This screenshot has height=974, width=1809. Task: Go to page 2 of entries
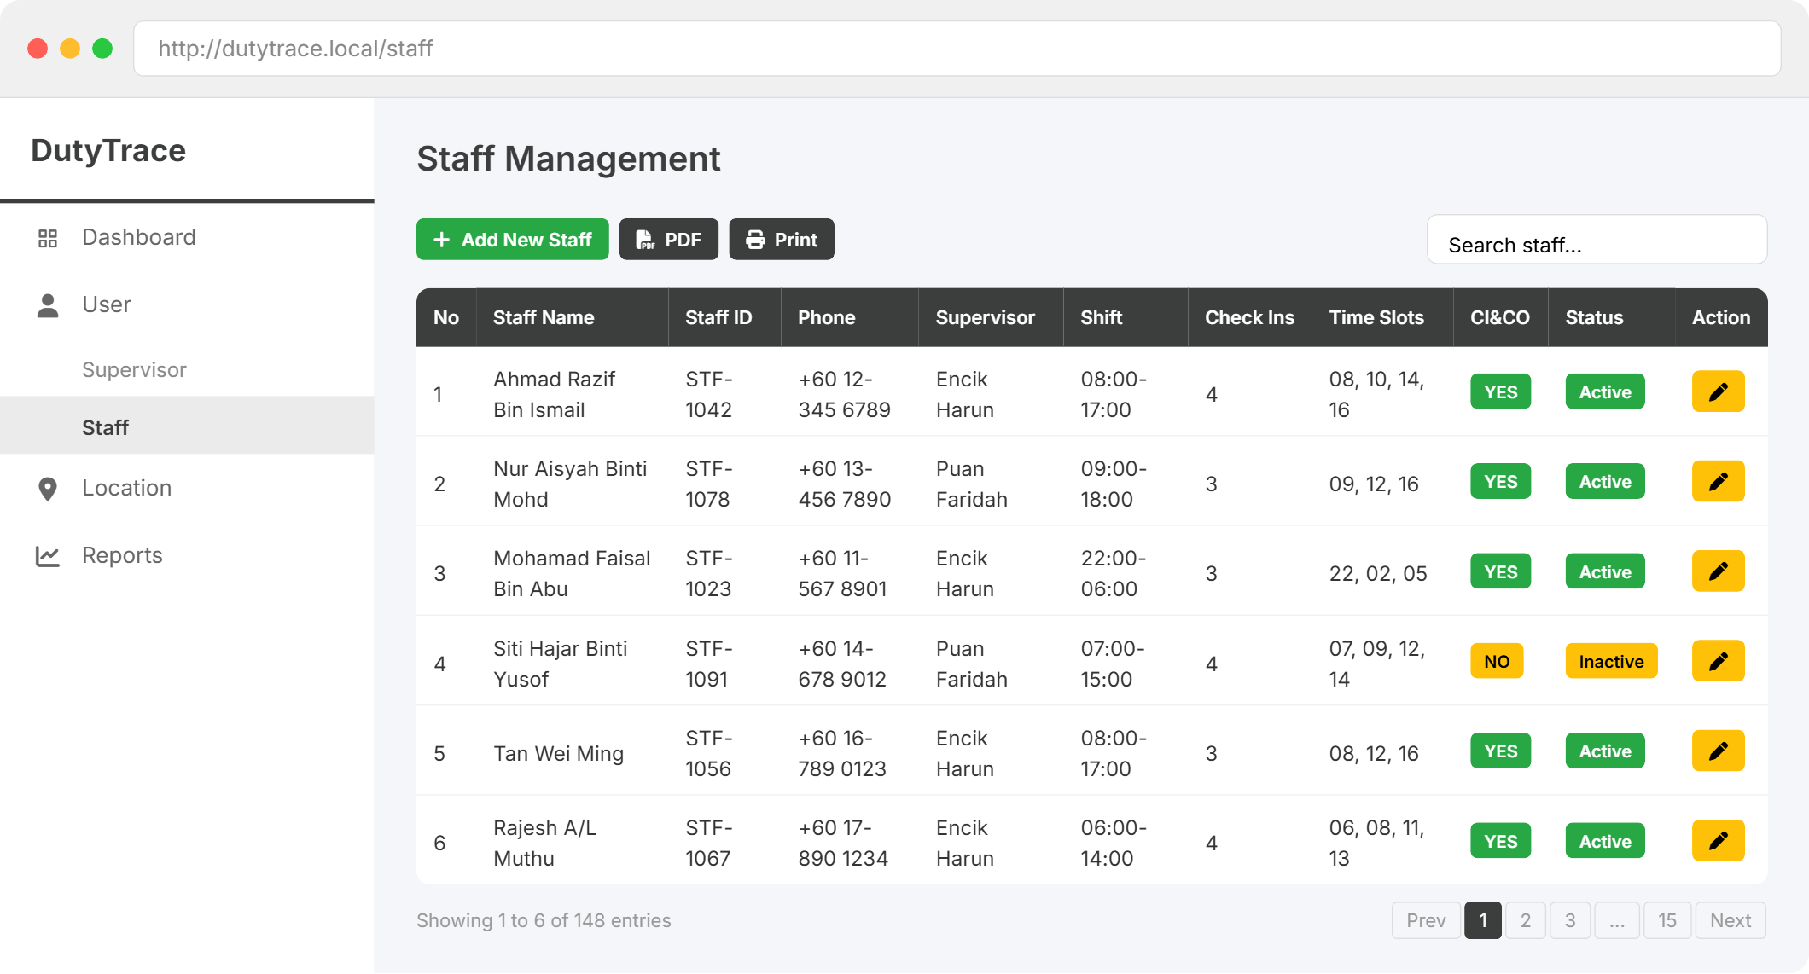1525,920
